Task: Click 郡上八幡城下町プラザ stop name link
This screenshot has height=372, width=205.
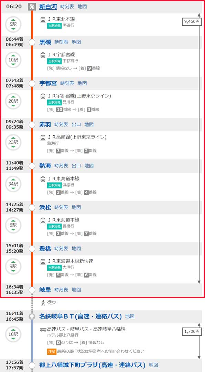Action: [x=92, y=365]
